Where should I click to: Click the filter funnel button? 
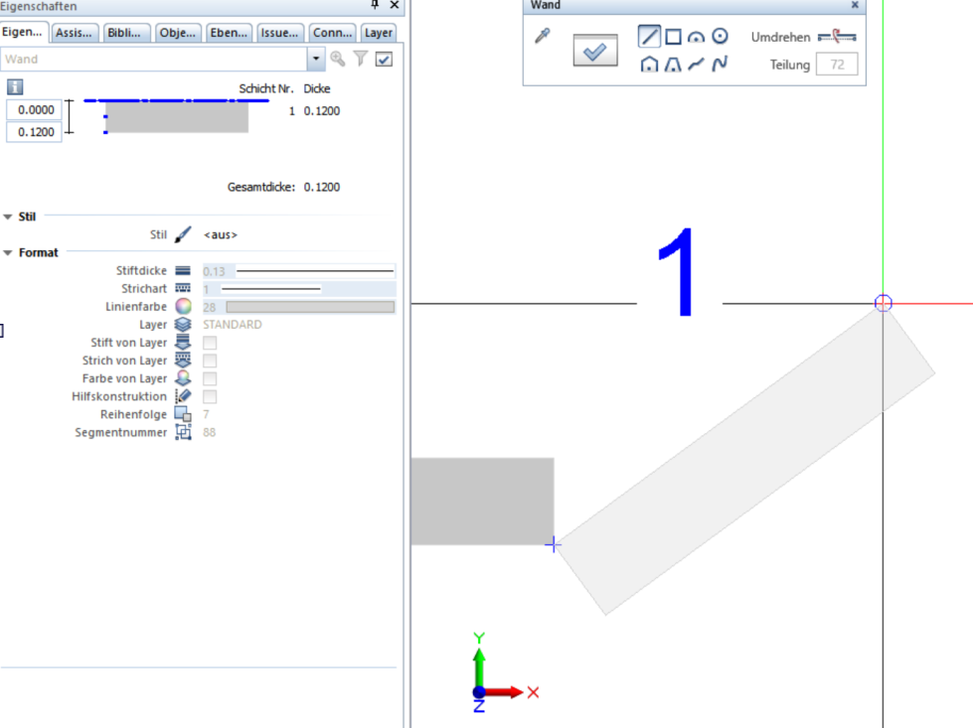(361, 60)
